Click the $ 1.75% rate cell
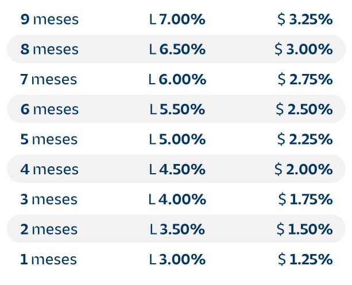352x285 pixels. click(305, 200)
